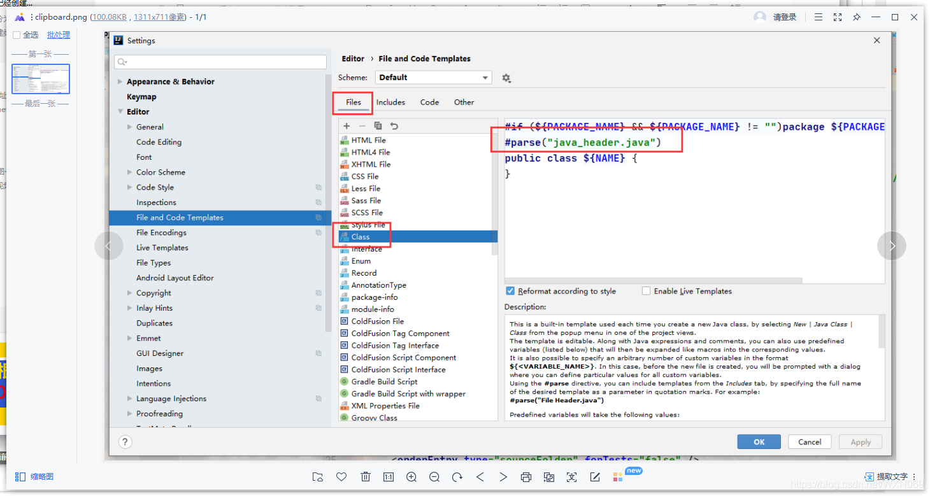
Task: Favorite the image with heart icon
Action: (x=341, y=477)
